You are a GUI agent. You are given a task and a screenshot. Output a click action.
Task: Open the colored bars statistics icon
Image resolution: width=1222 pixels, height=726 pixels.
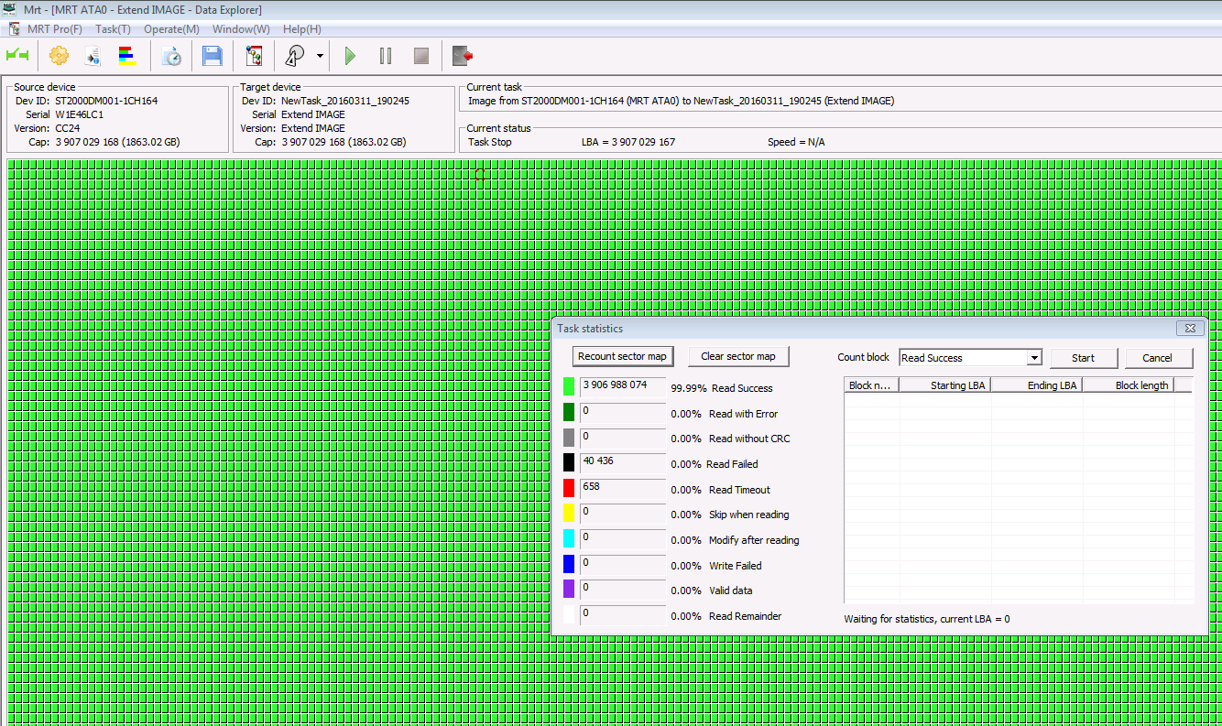tap(127, 56)
